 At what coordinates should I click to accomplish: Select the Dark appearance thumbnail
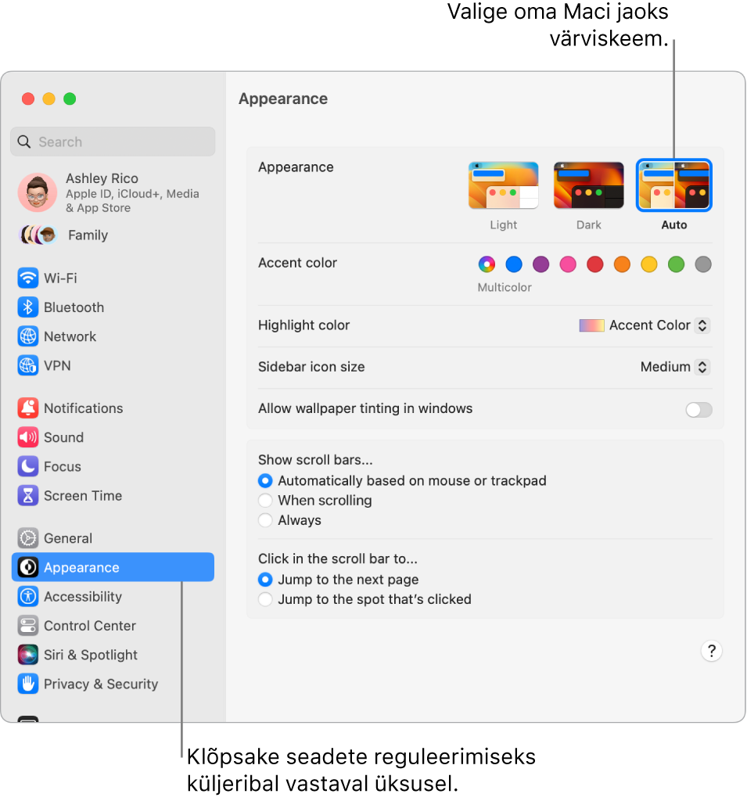click(x=588, y=185)
